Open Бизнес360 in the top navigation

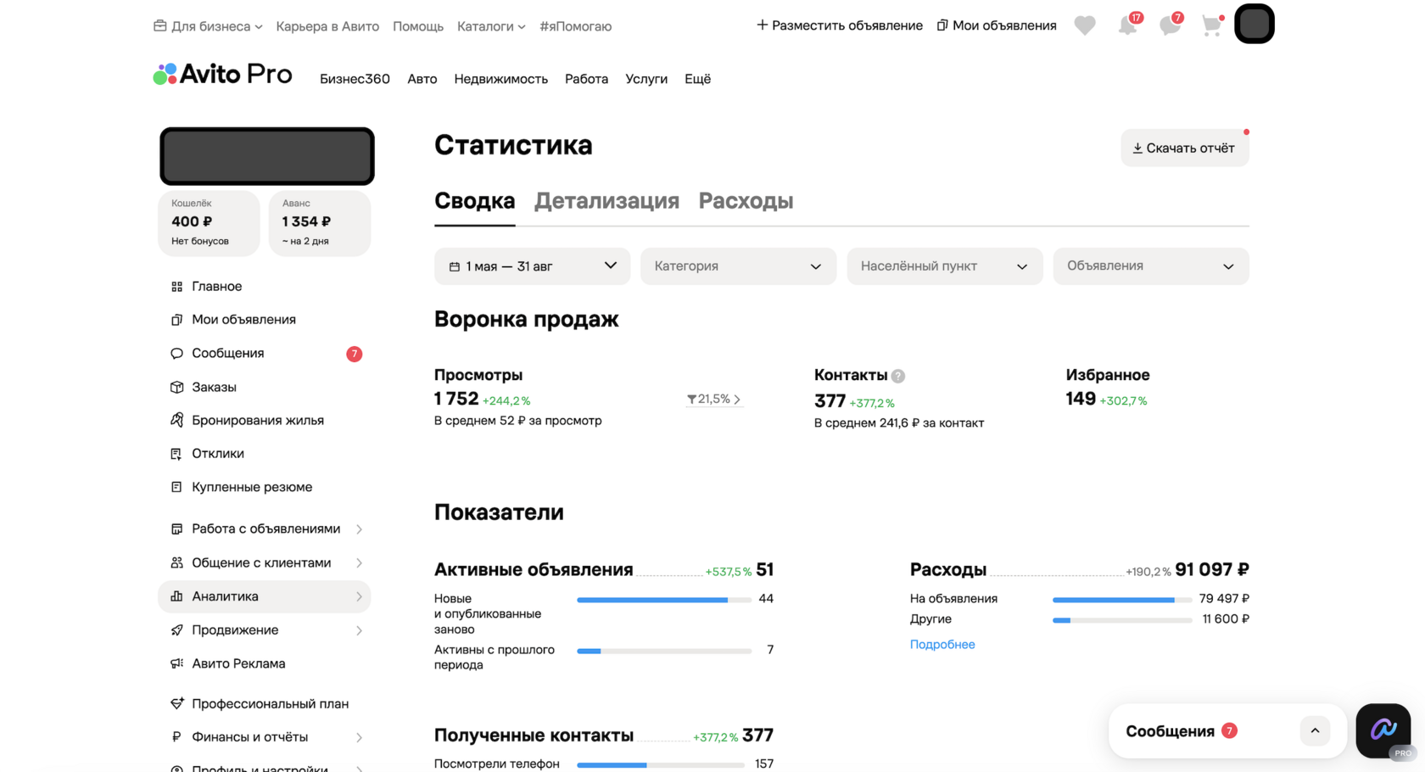click(355, 79)
